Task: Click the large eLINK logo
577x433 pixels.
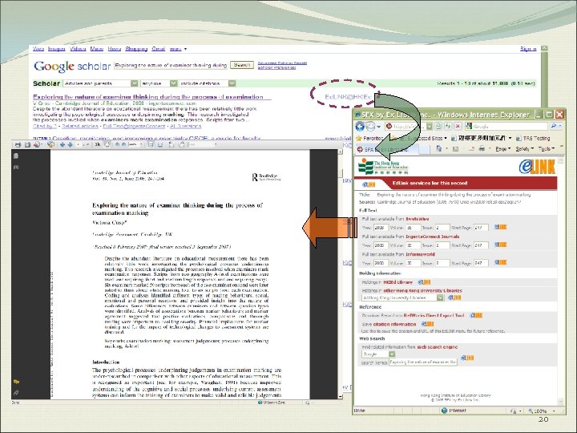Action: pos(537,167)
